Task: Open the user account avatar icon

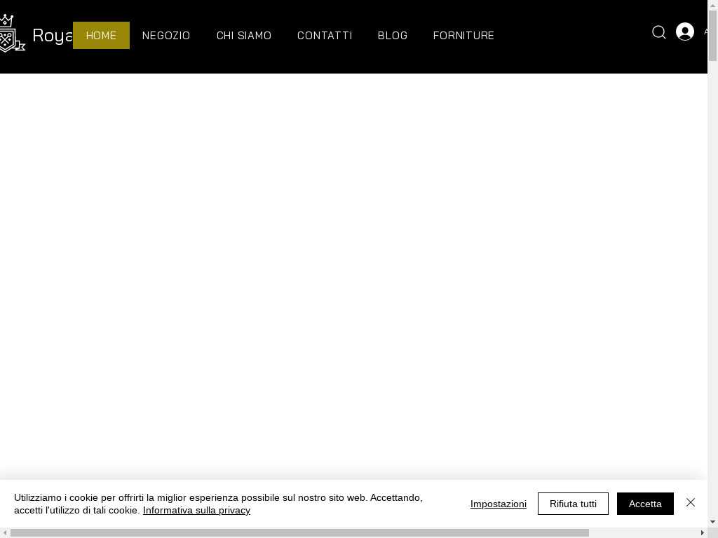Action: [684, 32]
